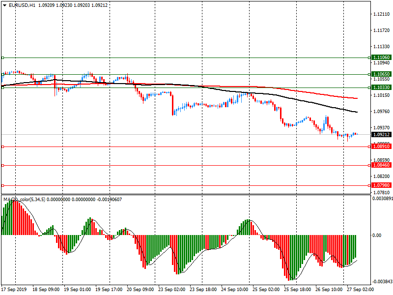393x295 pixels.
Task: Select left handle of 1.10650 green line
Action: point(3,75)
